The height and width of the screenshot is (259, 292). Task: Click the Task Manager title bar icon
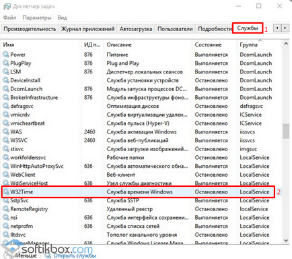click(7, 7)
